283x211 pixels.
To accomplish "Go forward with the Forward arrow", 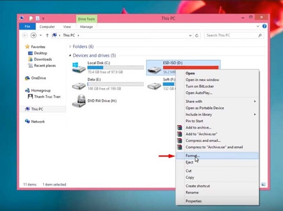I will click(x=33, y=35).
